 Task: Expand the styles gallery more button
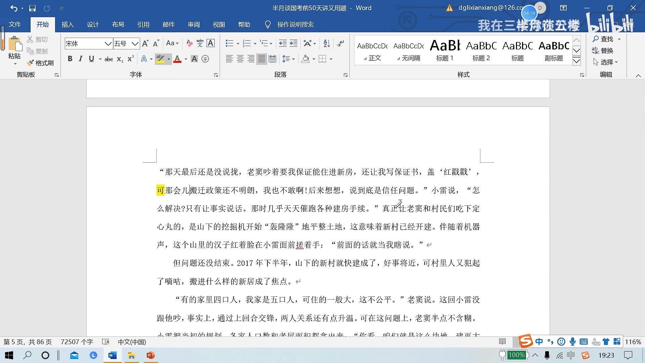576,61
